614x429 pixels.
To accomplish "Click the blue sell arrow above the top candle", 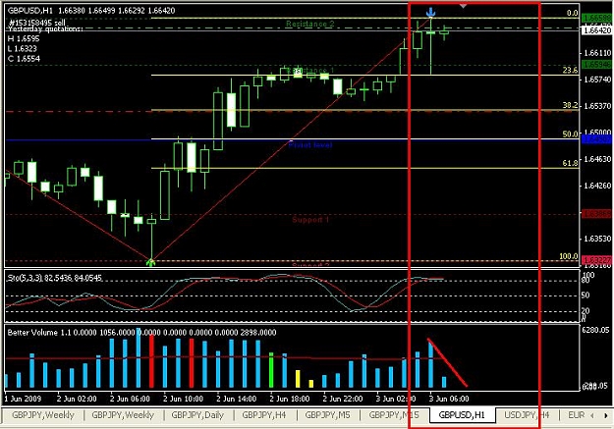I will coord(431,12).
